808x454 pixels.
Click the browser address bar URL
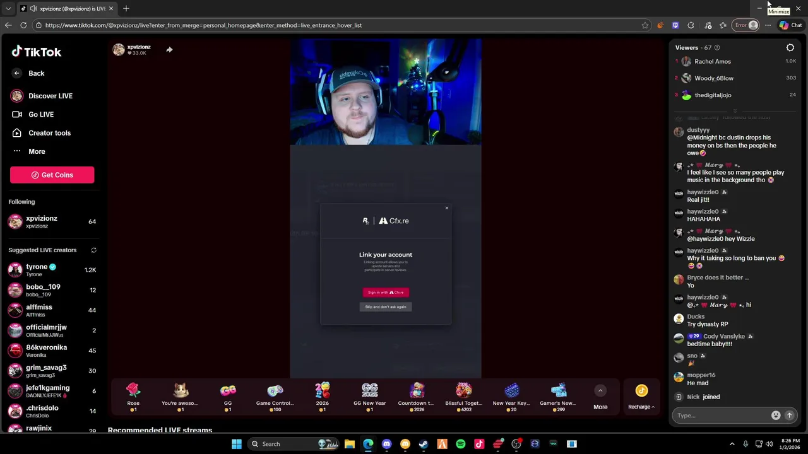pos(203,25)
